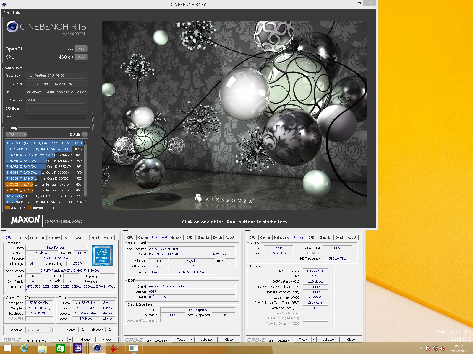The image size is (473, 354).
Task: Select ranking row Core i7-3930K 1096
Action: pos(44,149)
